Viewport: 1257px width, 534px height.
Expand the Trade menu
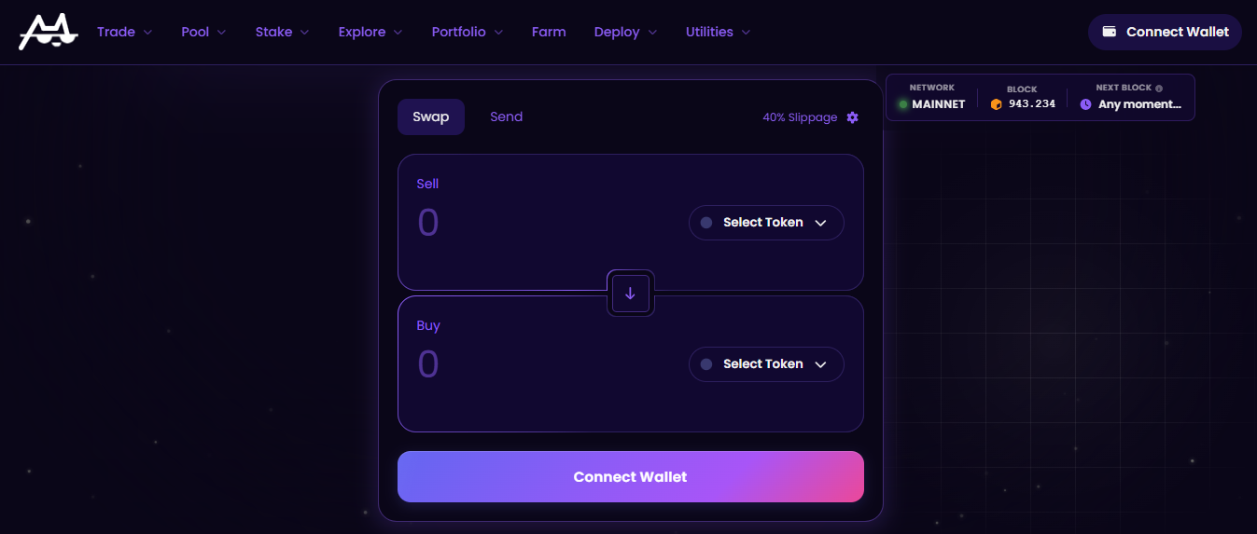124,32
